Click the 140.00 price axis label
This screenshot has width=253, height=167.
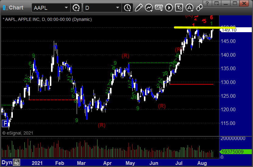coord(228,55)
